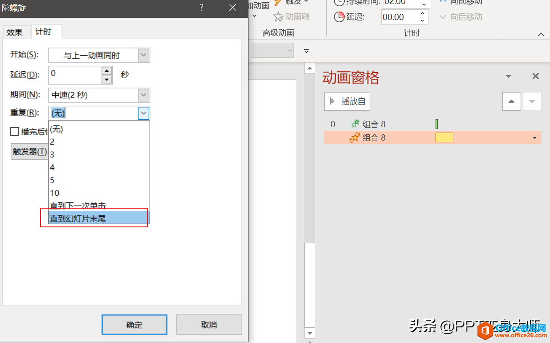Collapse the ribbon with the chevron

coord(541,35)
